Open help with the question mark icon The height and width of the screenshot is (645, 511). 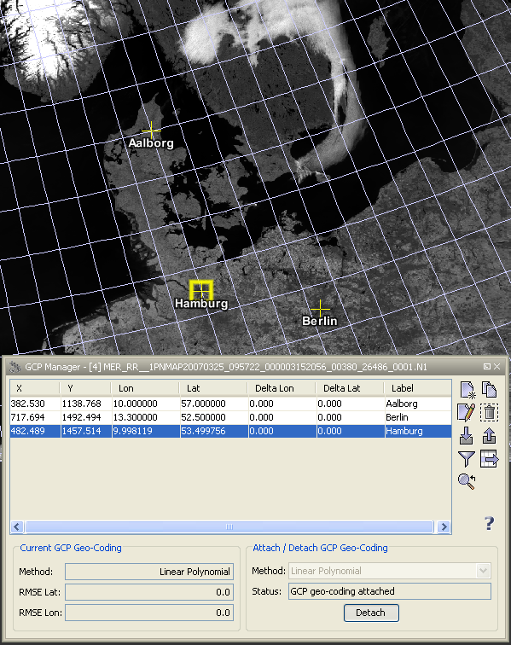489,523
